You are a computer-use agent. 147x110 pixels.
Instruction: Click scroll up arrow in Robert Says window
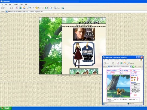pos(142,69)
